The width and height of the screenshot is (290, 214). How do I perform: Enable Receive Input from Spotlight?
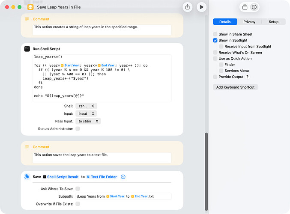coord(221,46)
